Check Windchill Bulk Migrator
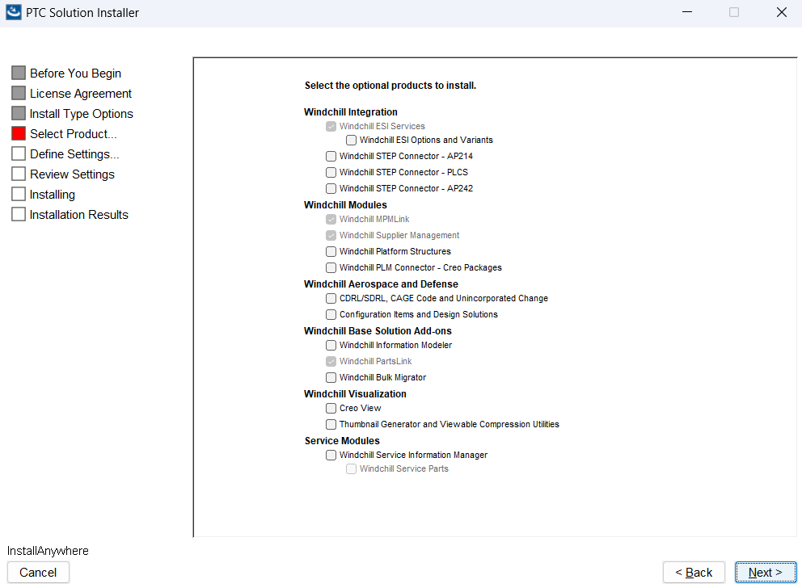802x588 pixels. point(331,377)
